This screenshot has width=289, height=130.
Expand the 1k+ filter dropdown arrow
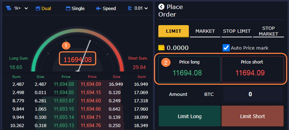pos(26,9)
